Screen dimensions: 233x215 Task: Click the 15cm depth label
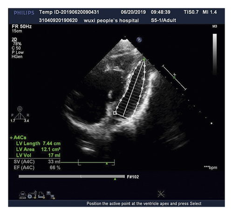pyautogui.click(x=17, y=31)
